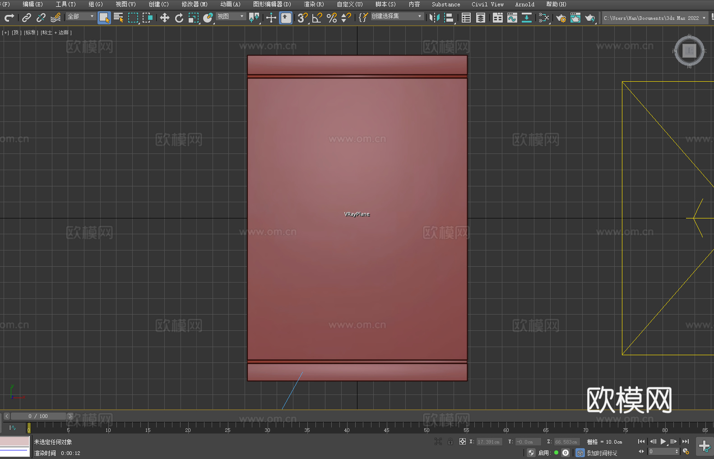Click the Align tool icon
The width and height of the screenshot is (714, 459).
449,18
